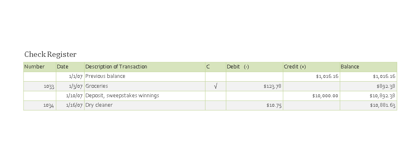Select the $10,881.63 balance cell
The height and width of the screenshot is (150, 417).
click(368, 105)
